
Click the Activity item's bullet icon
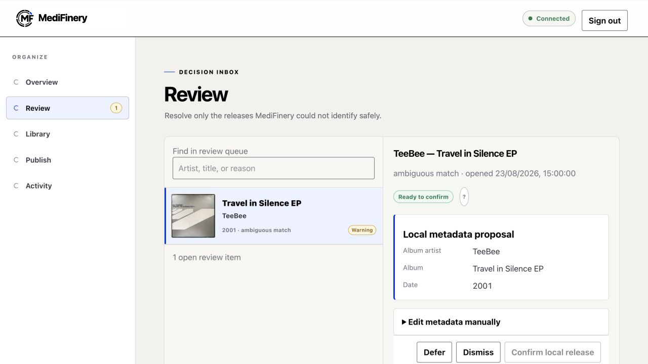16,186
